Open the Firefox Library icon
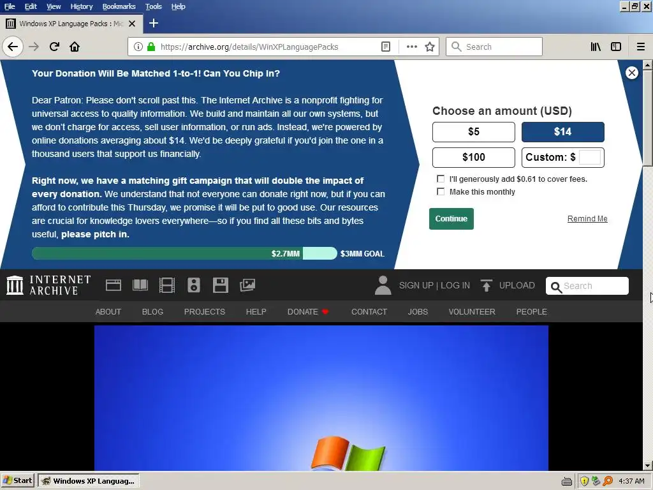Screen dimensions: 653x490 pos(596,47)
